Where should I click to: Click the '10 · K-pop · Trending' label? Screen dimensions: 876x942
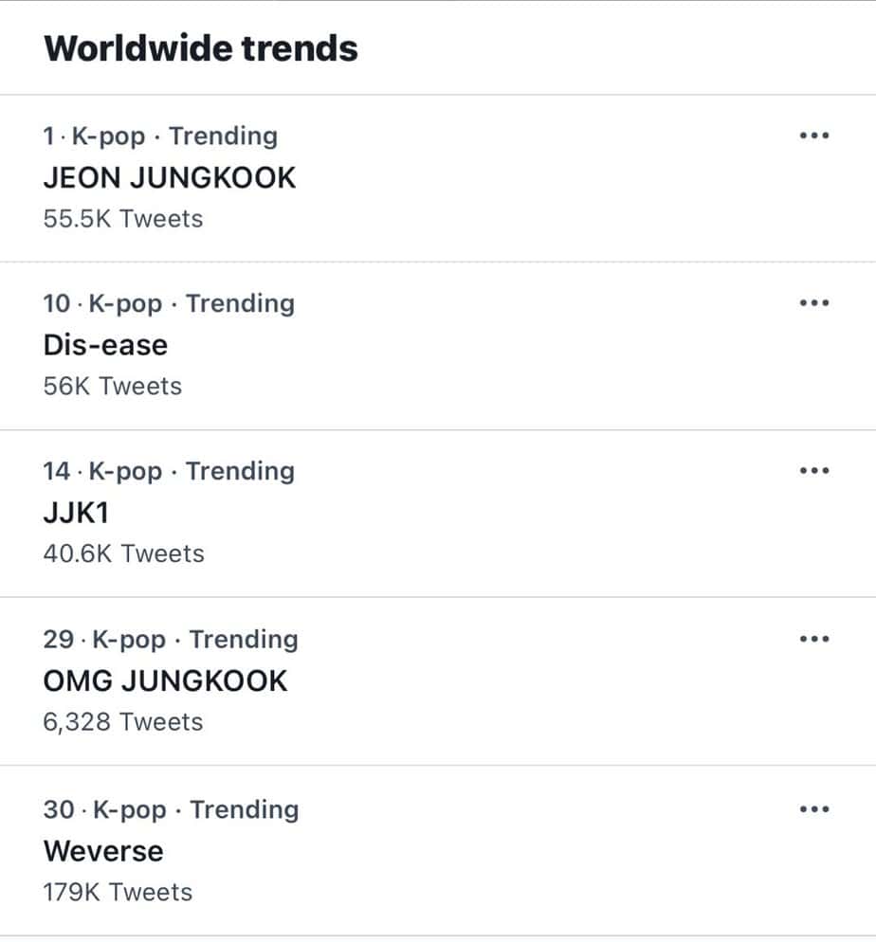(169, 304)
